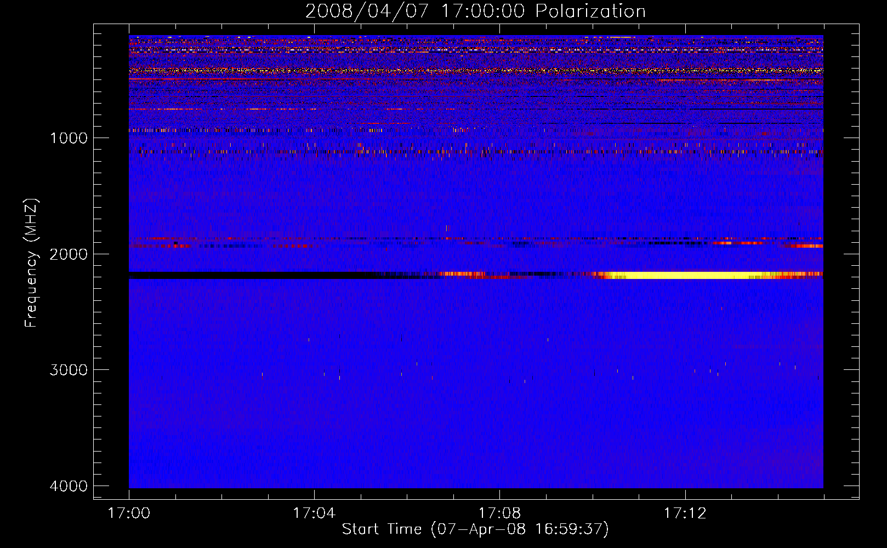Click the 1000 frequency tick label

[69, 138]
